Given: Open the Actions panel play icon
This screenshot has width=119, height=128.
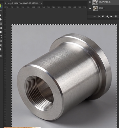Looking at the screenshot, I should point(1,15).
